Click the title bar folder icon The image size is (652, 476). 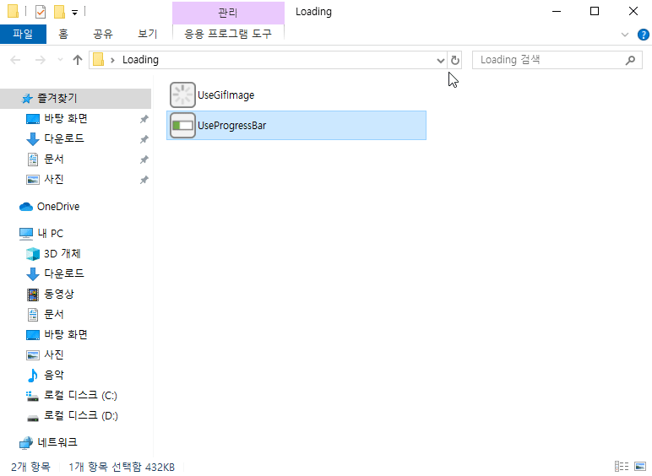[13, 11]
